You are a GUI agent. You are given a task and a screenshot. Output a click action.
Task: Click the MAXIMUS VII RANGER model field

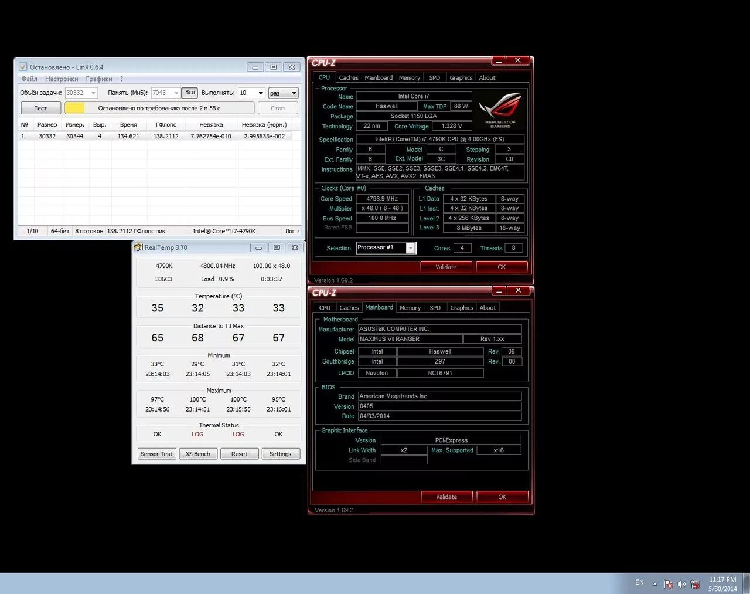coord(409,339)
